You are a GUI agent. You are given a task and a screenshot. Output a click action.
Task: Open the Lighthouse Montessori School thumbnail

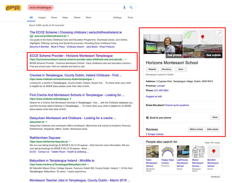click(183, 152)
